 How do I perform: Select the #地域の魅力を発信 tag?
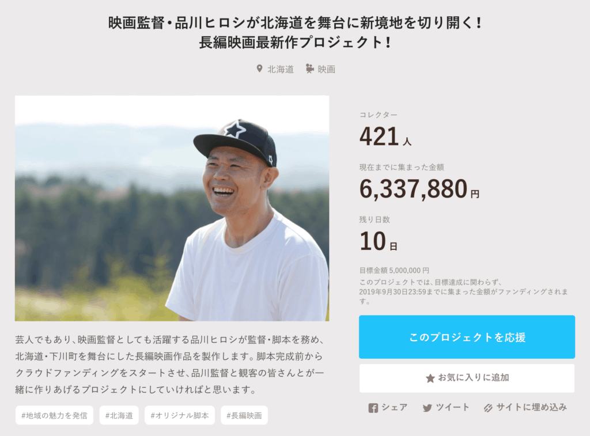click(54, 415)
